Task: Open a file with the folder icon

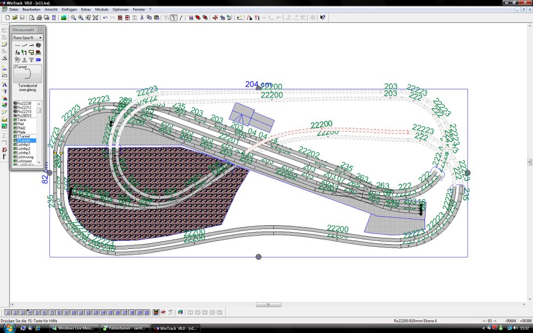Action: coord(15,17)
